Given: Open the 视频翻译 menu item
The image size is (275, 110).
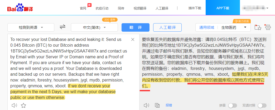Looking at the screenshot, I should click(140, 8).
